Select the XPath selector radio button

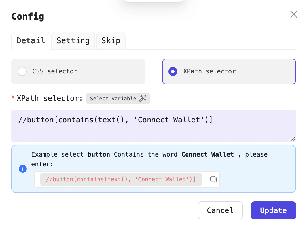[x=173, y=71]
